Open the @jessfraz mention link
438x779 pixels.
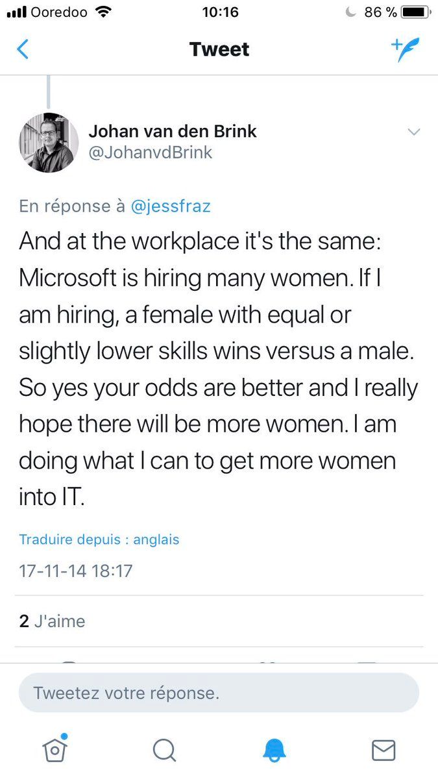point(171,206)
